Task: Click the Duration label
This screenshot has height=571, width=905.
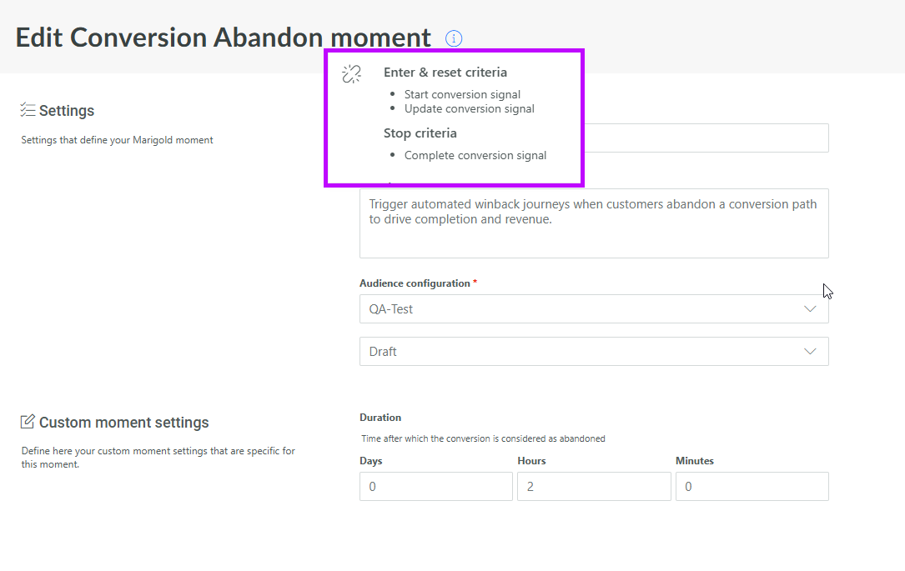Action: (380, 418)
